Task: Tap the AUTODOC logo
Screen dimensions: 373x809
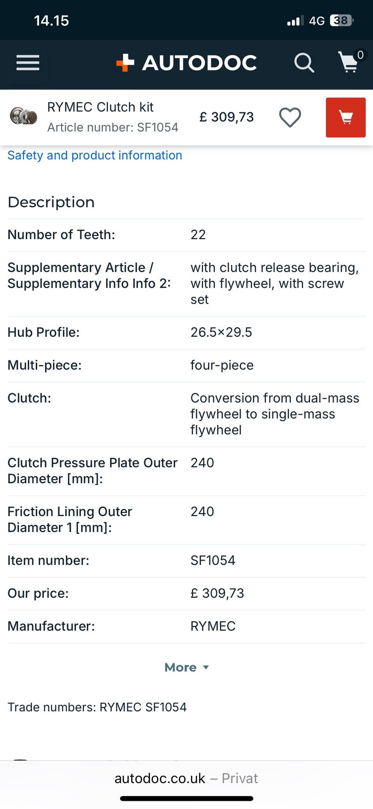Action: pyautogui.click(x=186, y=63)
